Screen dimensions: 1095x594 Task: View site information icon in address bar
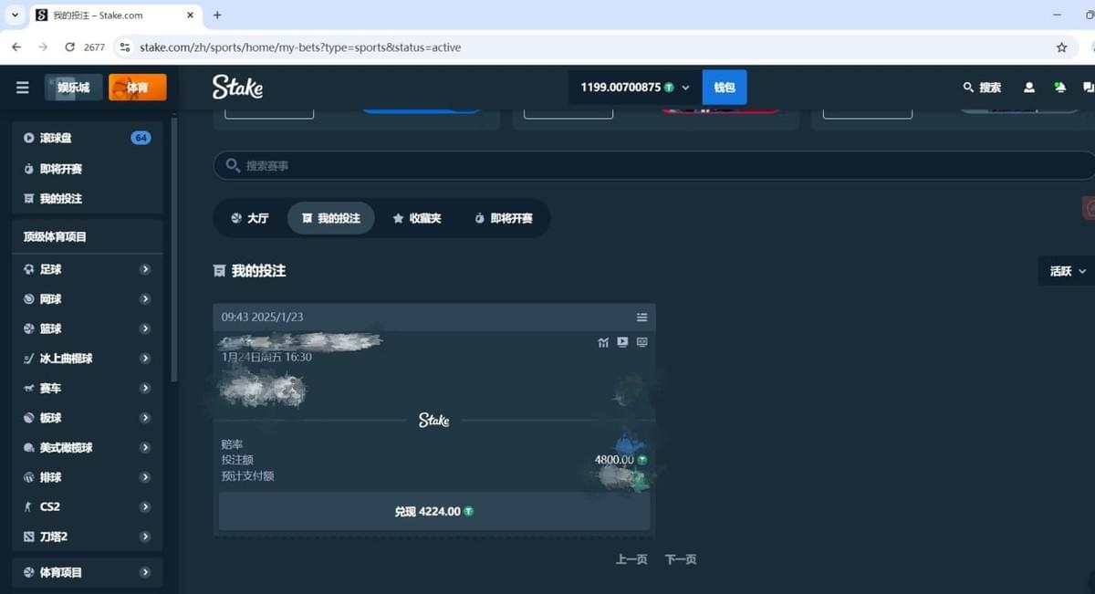(x=124, y=47)
